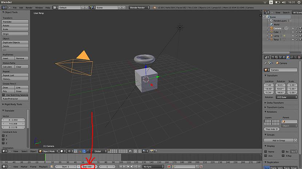Viewport: 302px width, 169px height.
Task: Open the Object Mode dropdown
Action: click(x=48, y=151)
